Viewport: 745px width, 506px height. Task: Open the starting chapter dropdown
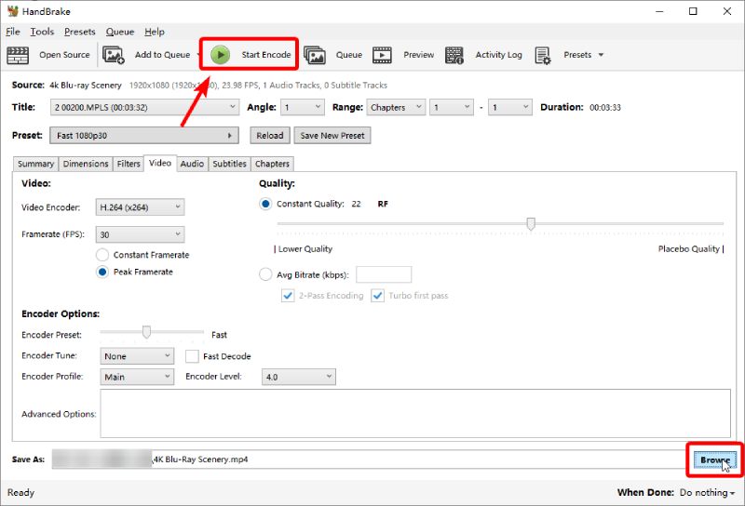[452, 107]
